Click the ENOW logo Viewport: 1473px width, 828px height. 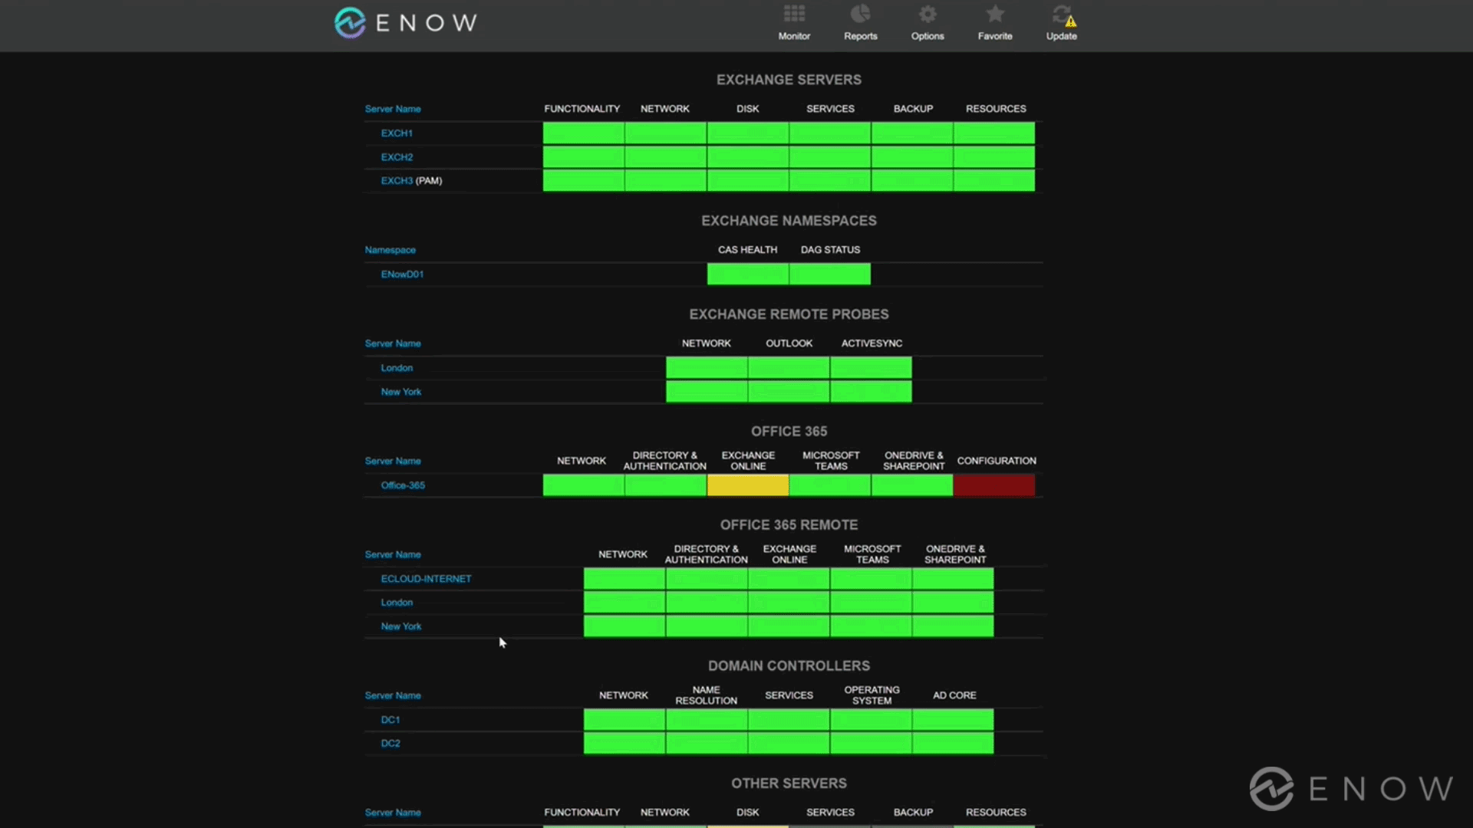(x=404, y=22)
